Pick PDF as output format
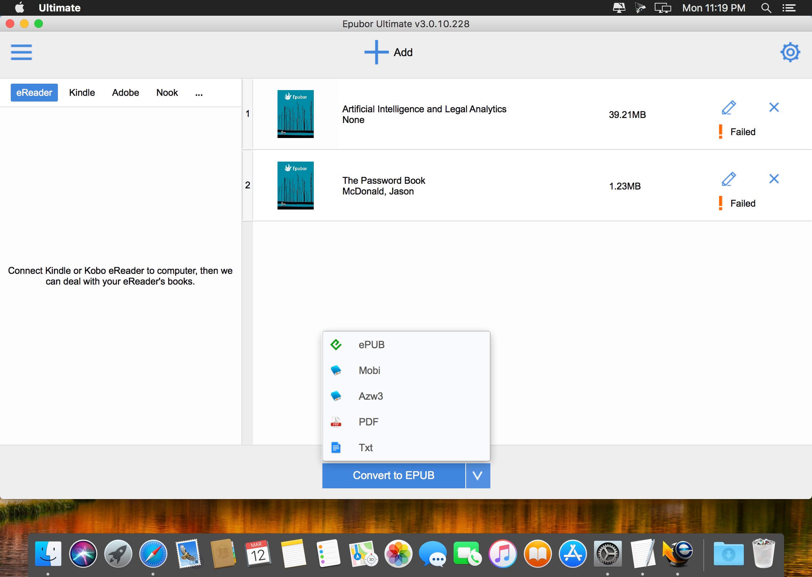The height and width of the screenshot is (577, 812). click(x=406, y=422)
